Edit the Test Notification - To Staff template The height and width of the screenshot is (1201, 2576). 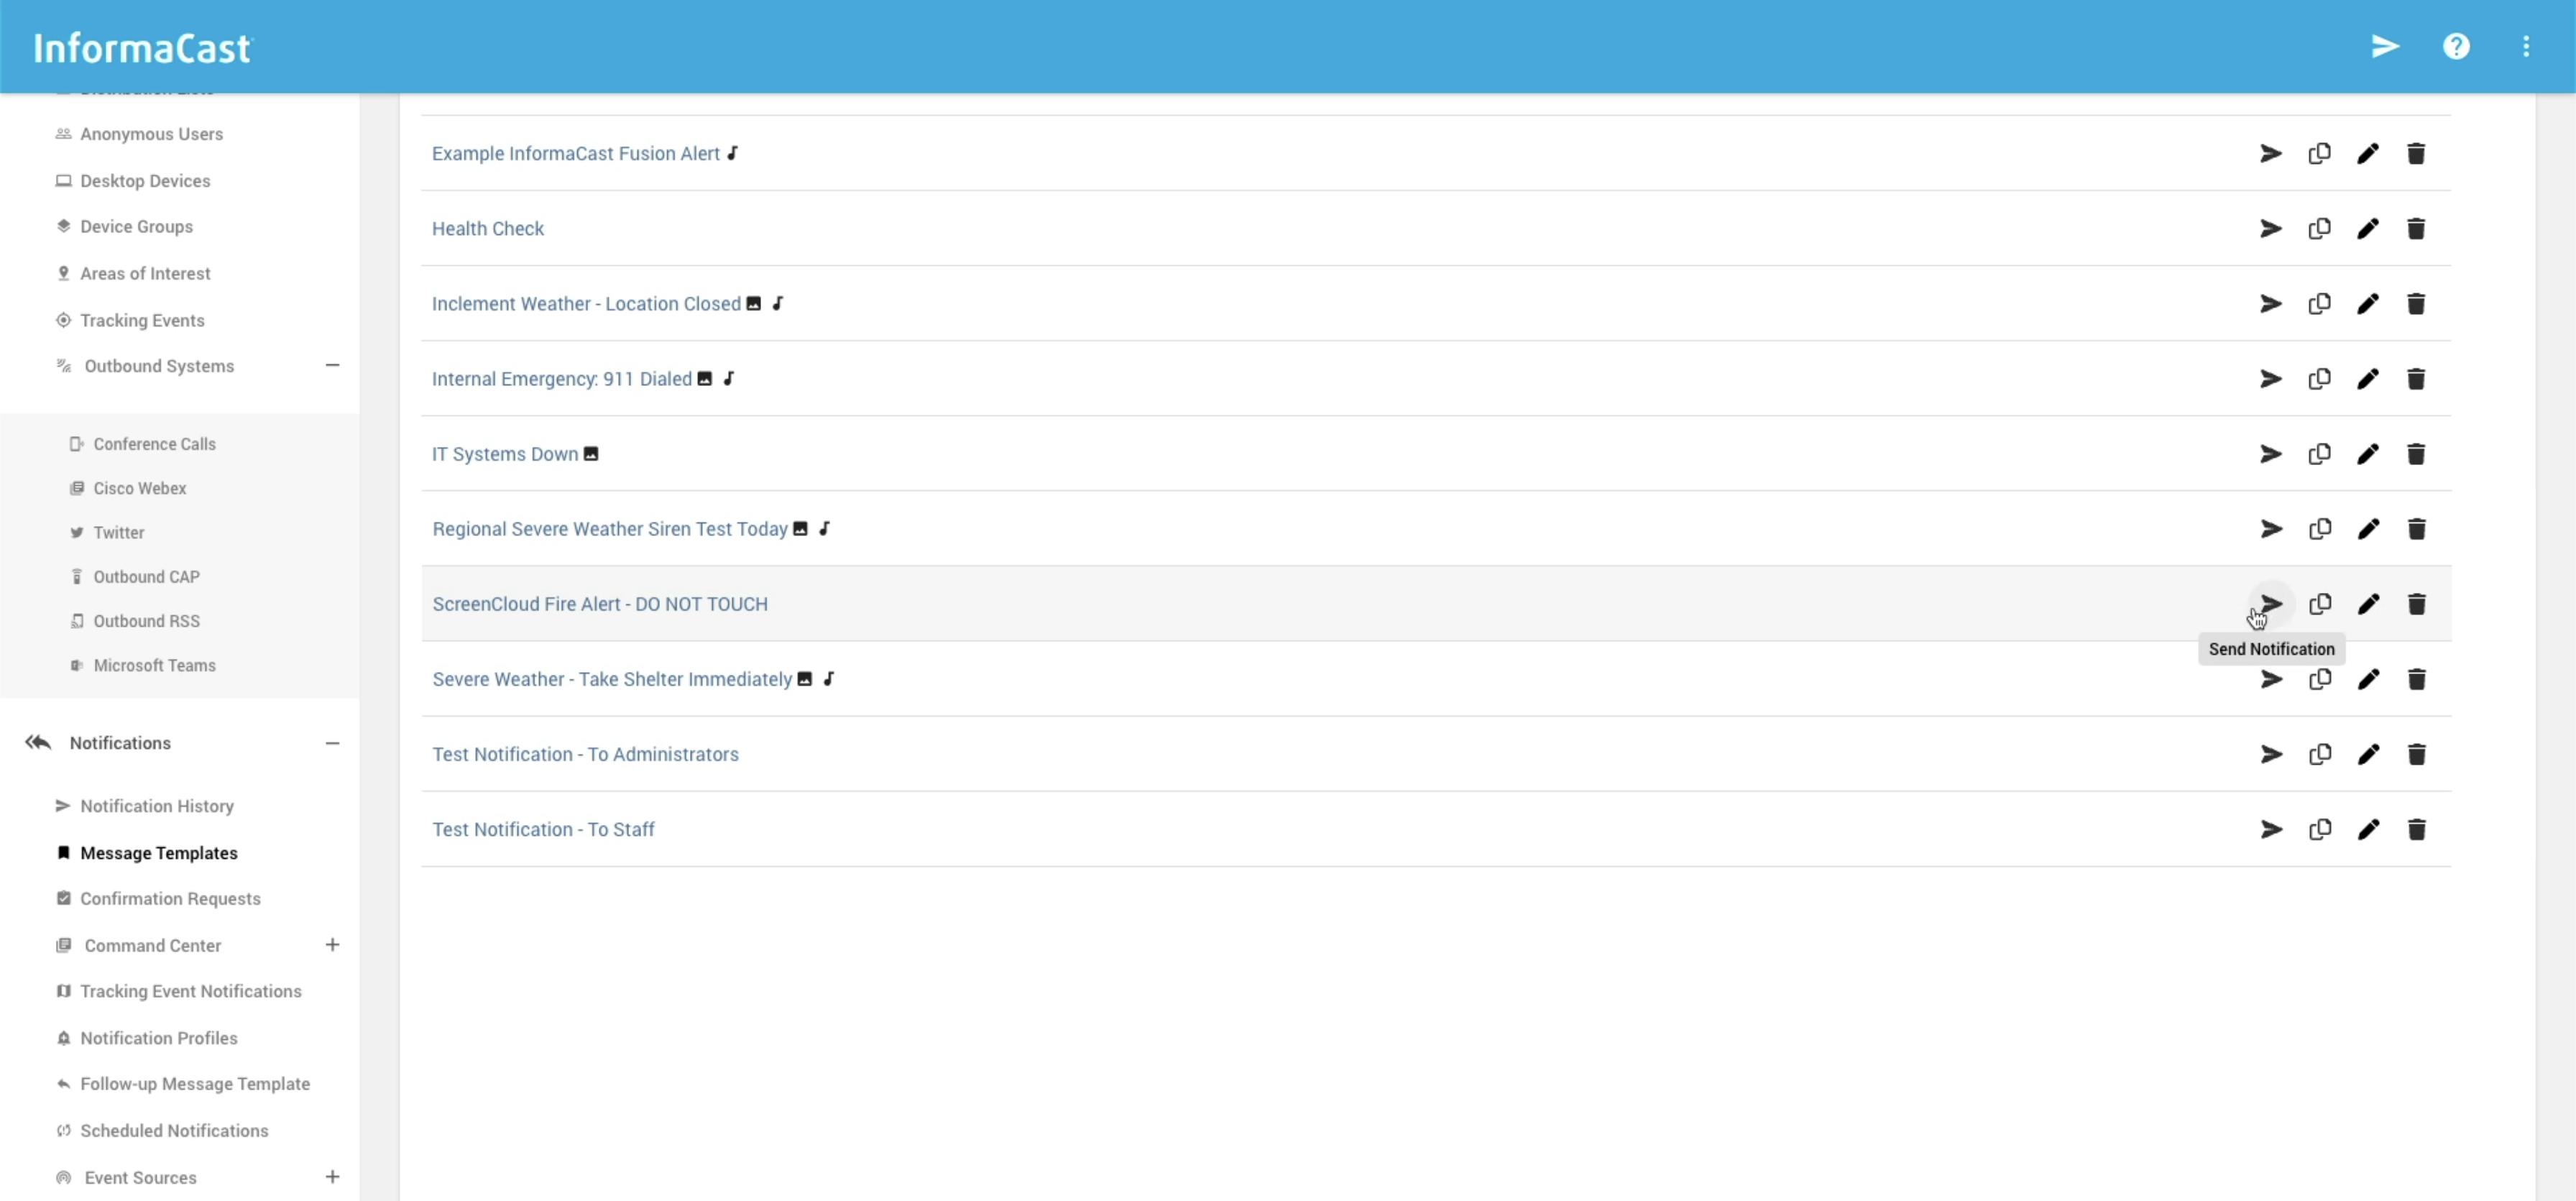tap(2368, 830)
